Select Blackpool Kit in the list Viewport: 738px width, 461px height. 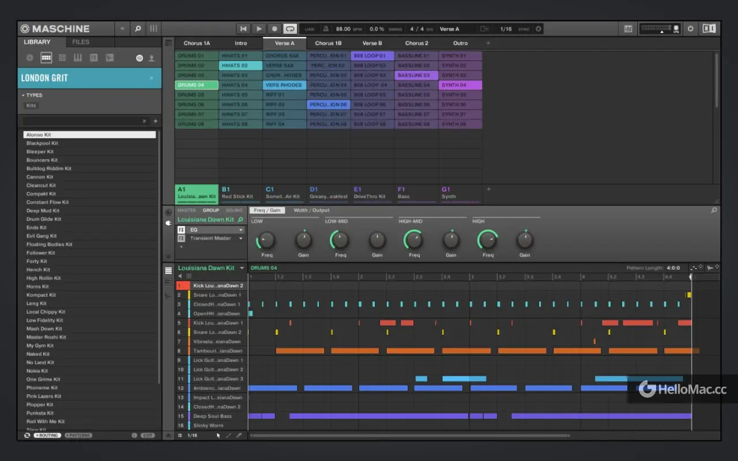pos(89,143)
